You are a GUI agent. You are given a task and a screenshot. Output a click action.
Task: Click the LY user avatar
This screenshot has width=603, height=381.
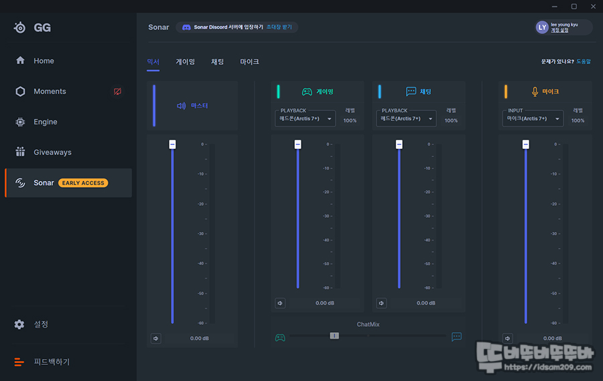coord(542,27)
